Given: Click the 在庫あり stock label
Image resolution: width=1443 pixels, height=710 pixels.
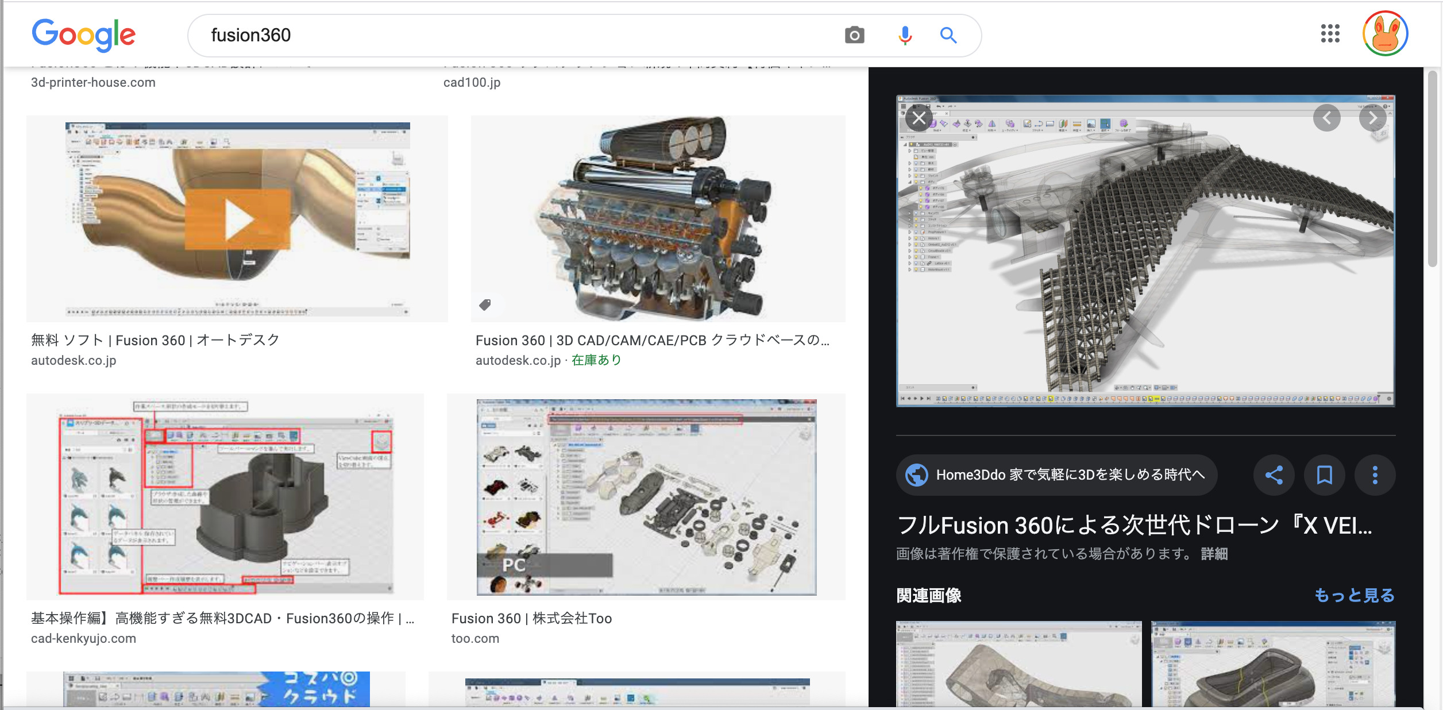Looking at the screenshot, I should pos(596,360).
